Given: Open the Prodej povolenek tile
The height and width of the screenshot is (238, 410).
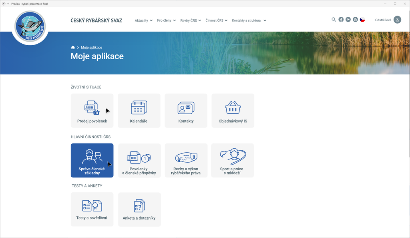Looking at the screenshot, I should click(92, 111).
